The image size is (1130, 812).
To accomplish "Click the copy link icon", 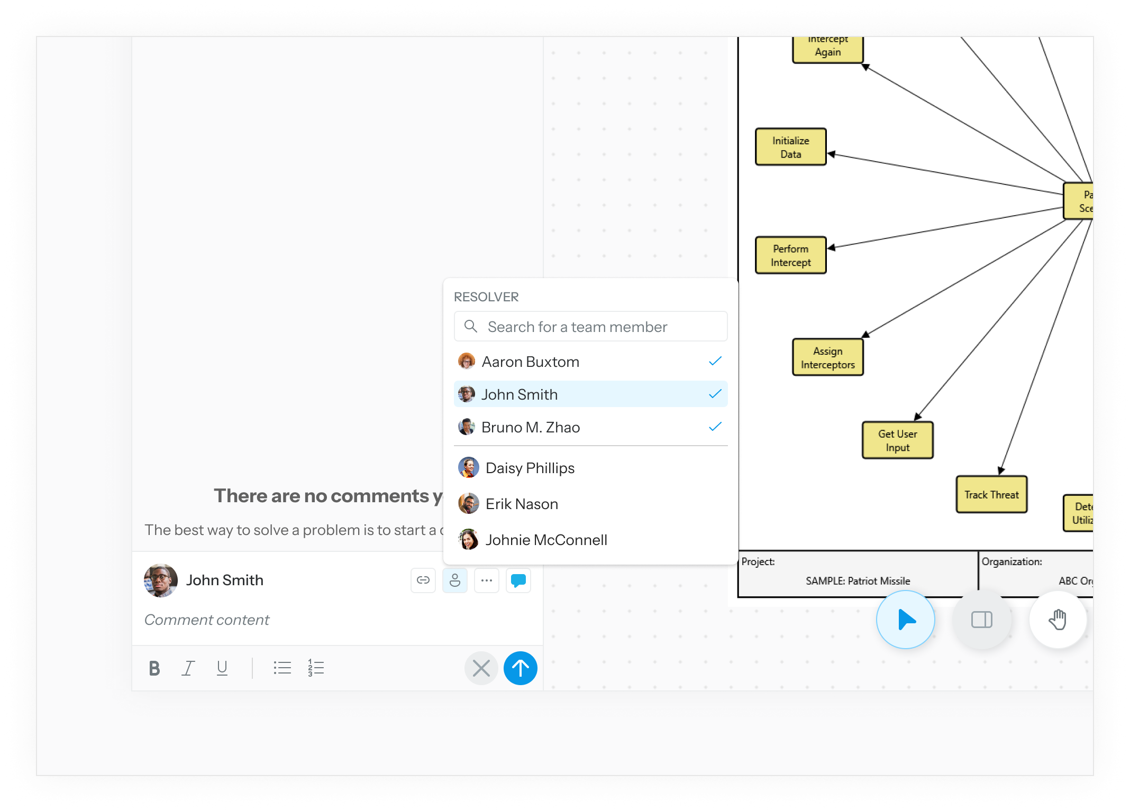I will [x=423, y=580].
